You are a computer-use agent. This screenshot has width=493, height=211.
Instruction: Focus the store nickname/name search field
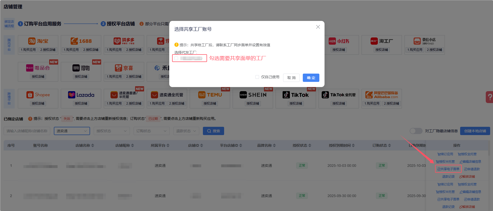27,131
